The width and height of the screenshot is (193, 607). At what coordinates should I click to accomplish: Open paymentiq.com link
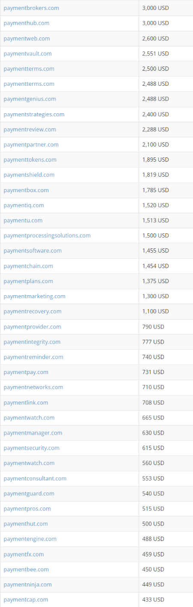point(24,205)
